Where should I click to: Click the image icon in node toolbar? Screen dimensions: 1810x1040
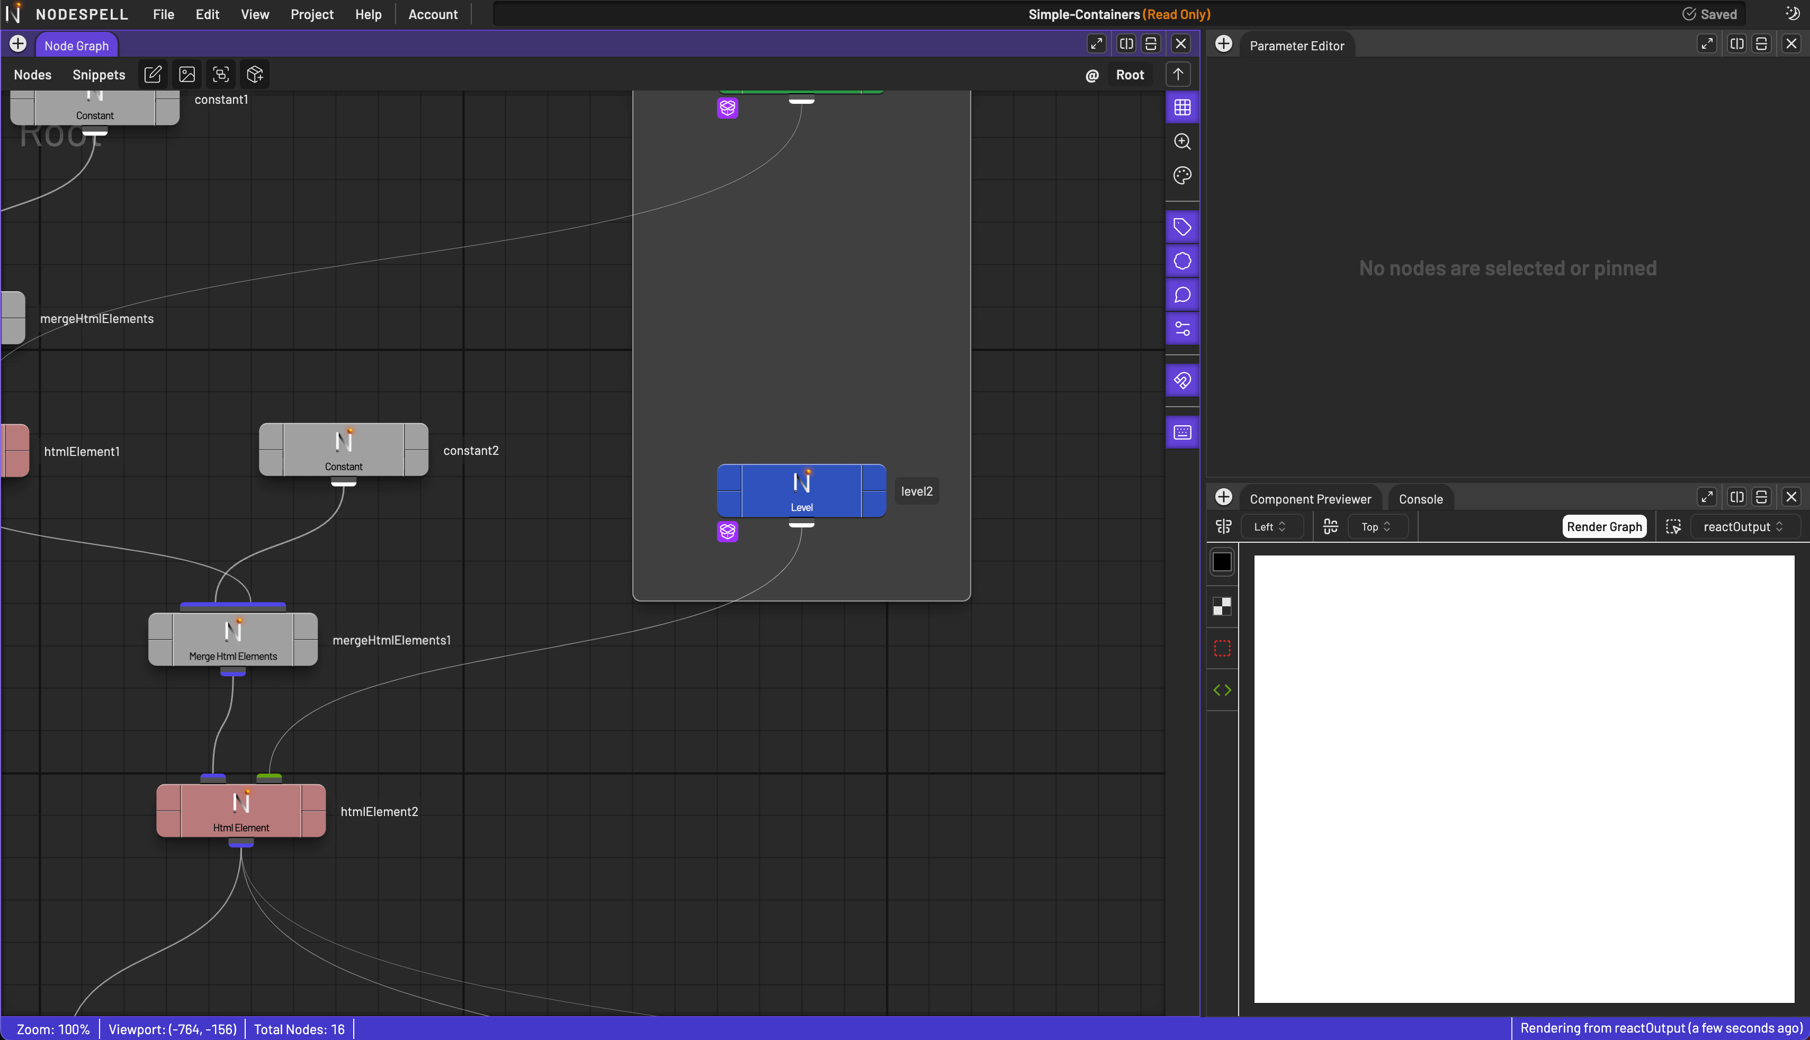click(187, 74)
